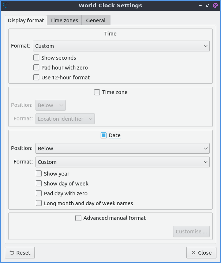The image size is (221, 263).
Task: Click the app icon in the title bar
Action: click(5, 5)
